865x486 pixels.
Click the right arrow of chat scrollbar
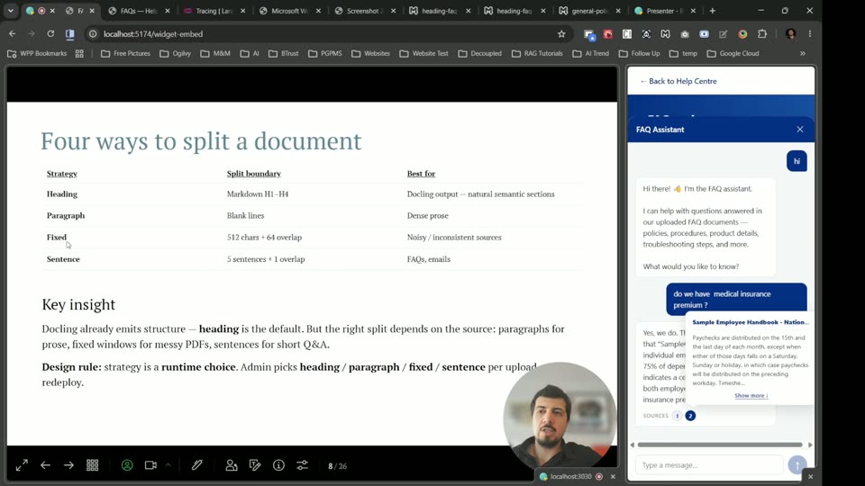[810, 445]
